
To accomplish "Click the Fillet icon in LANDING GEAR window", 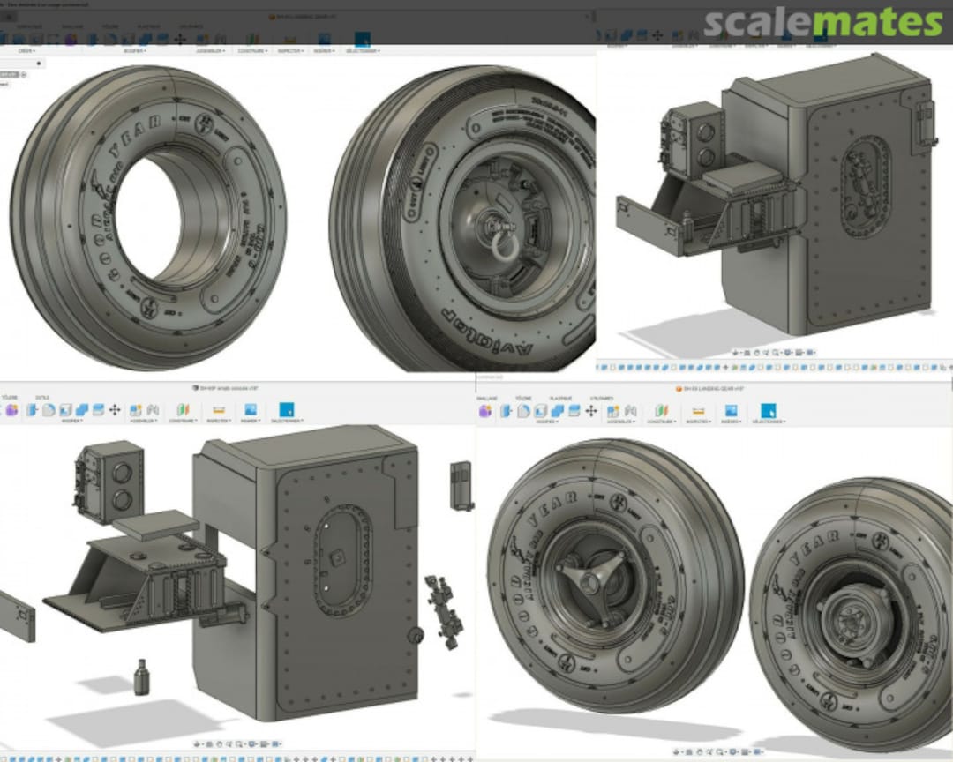I will tap(522, 410).
